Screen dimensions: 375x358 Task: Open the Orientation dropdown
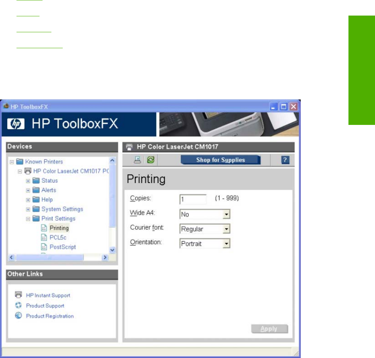coord(226,244)
